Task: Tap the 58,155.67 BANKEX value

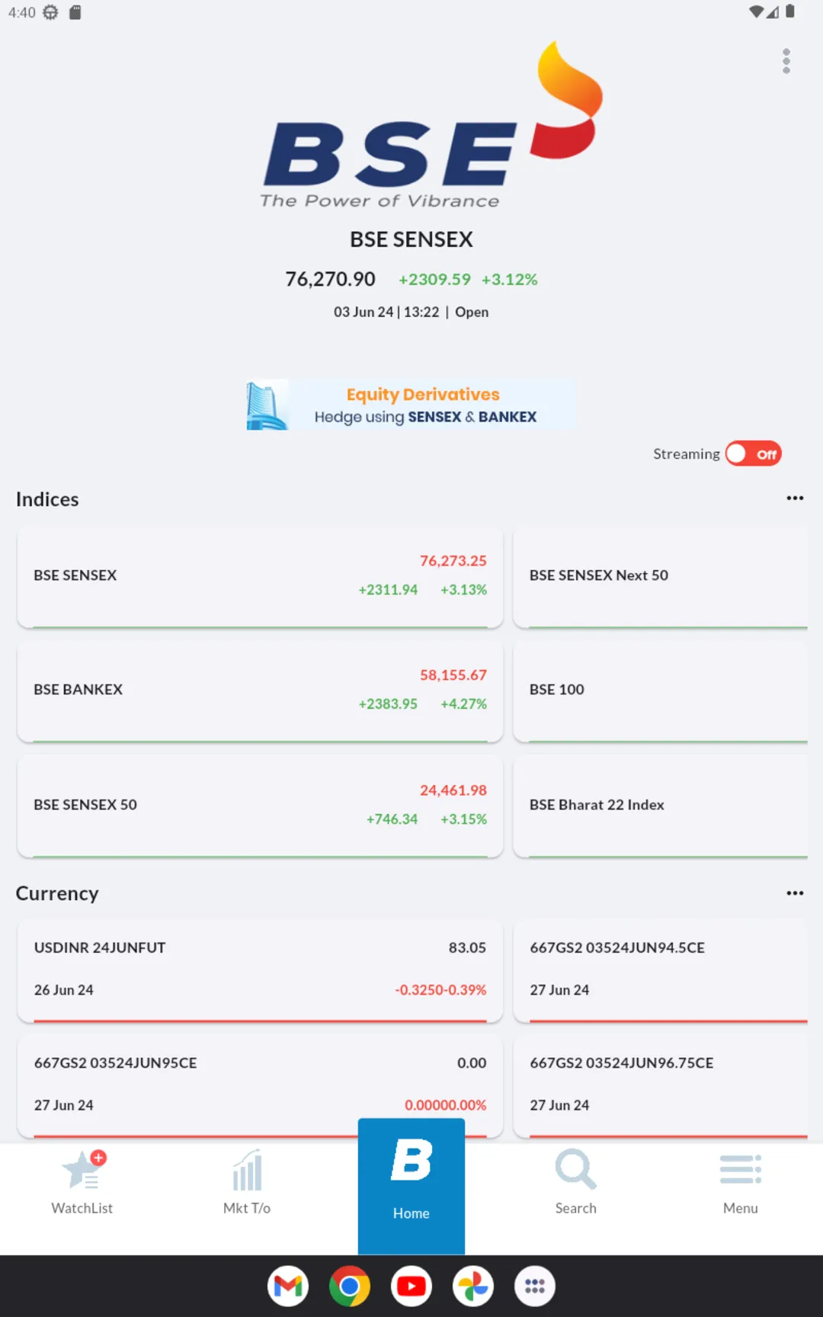Action: tap(453, 675)
